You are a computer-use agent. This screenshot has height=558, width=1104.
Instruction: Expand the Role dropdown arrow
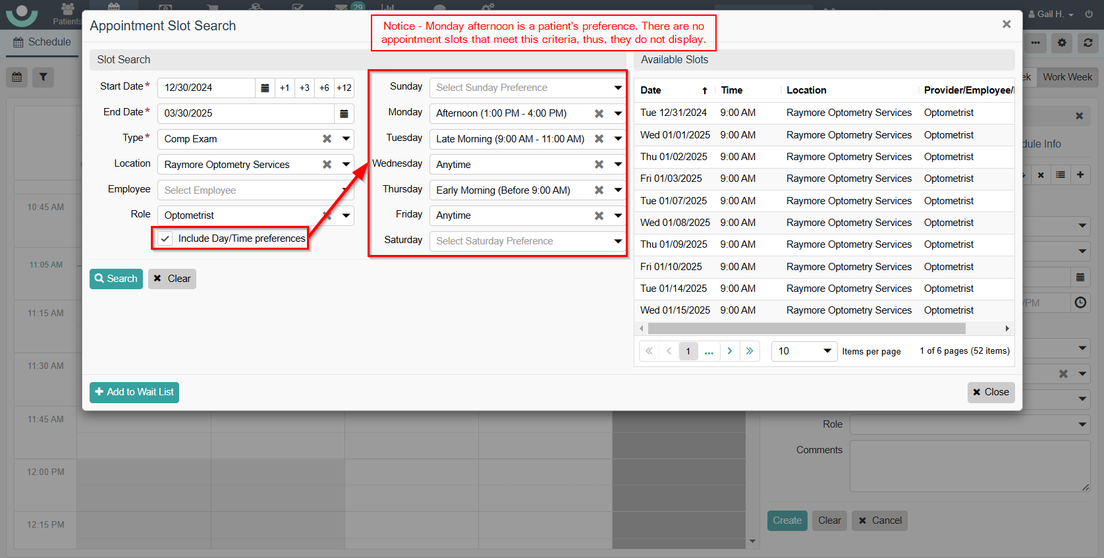(x=346, y=215)
